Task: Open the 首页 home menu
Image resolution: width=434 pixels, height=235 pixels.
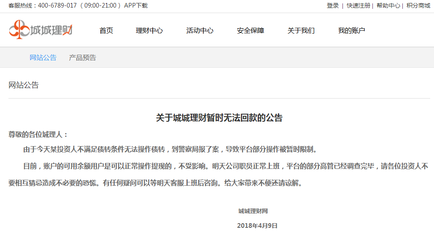Action: (x=106, y=30)
